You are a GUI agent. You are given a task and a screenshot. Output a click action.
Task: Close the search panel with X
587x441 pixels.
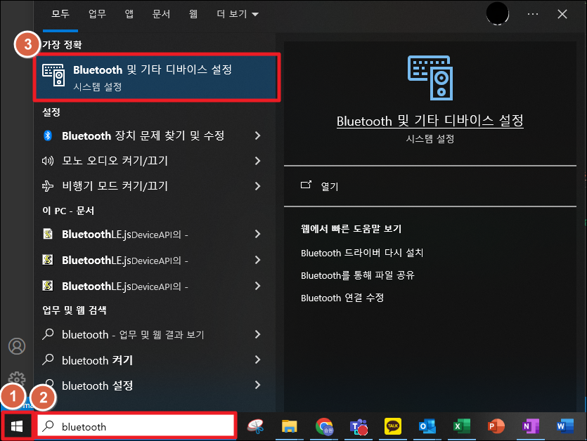pyautogui.click(x=562, y=14)
